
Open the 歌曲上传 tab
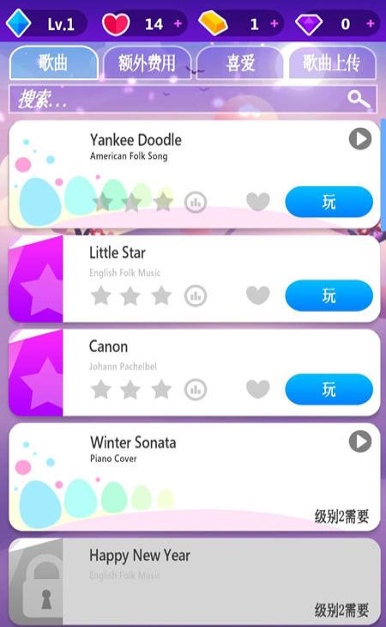tap(332, 63)
